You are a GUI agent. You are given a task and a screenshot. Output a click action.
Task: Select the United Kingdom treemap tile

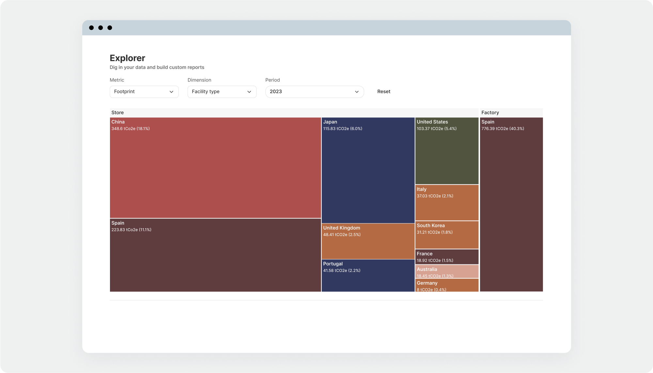click(x=368, y=241)
